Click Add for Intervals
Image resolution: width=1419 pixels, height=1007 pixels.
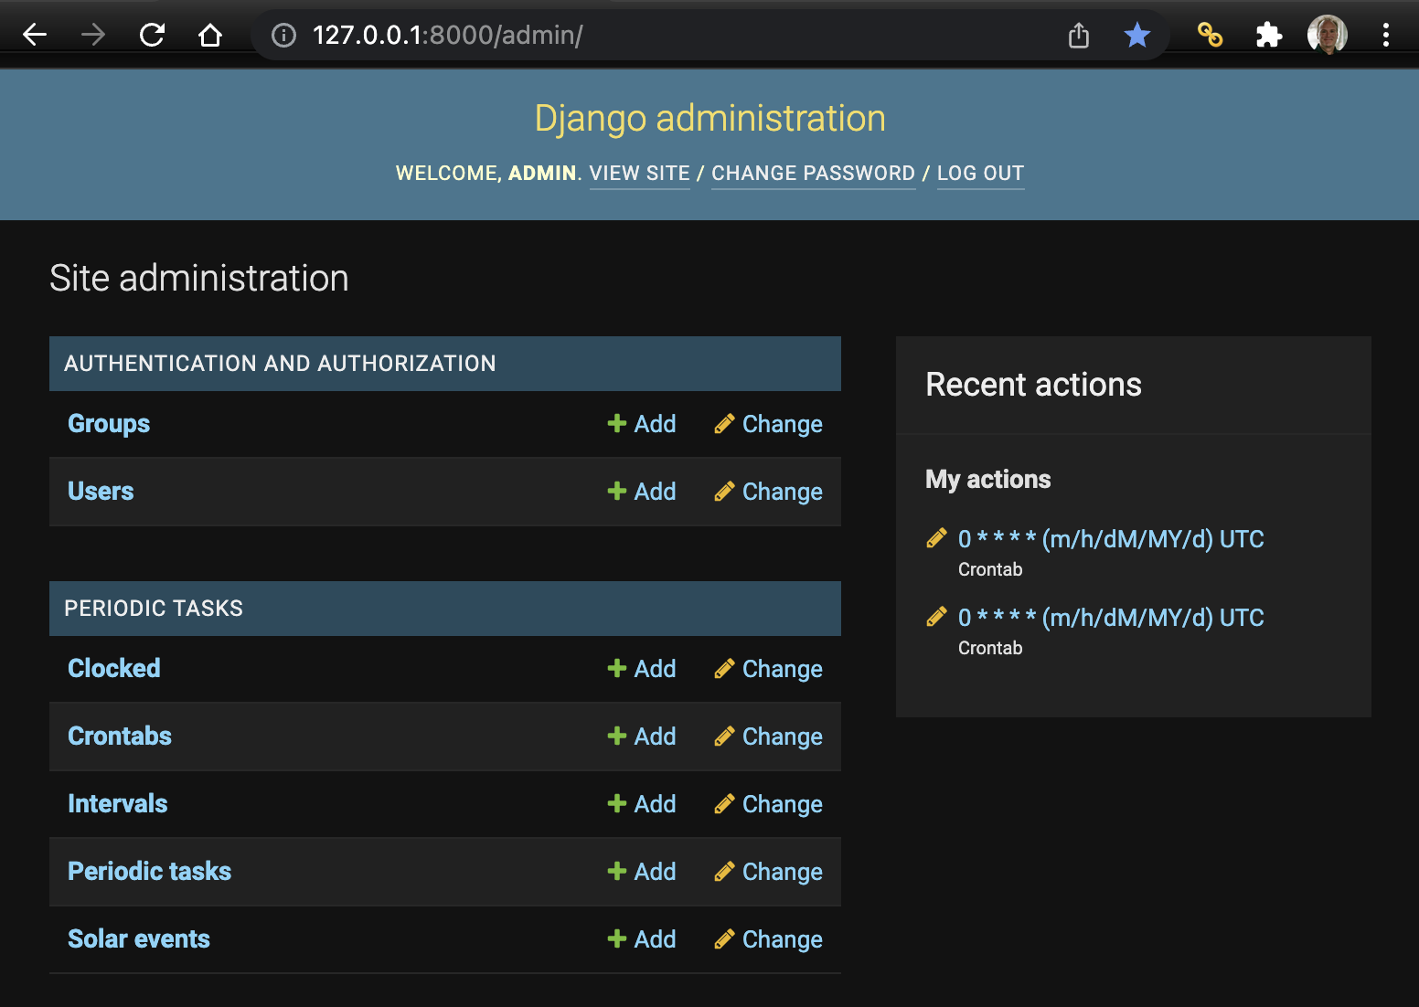point(642,804)
